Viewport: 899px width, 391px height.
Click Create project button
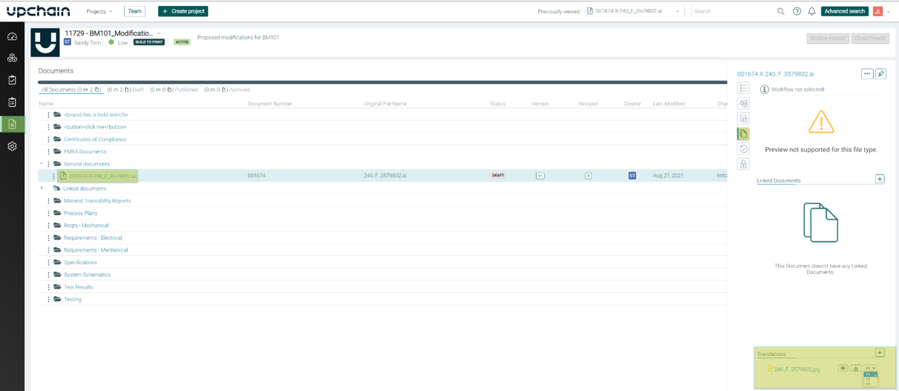[x=183, y=11]
